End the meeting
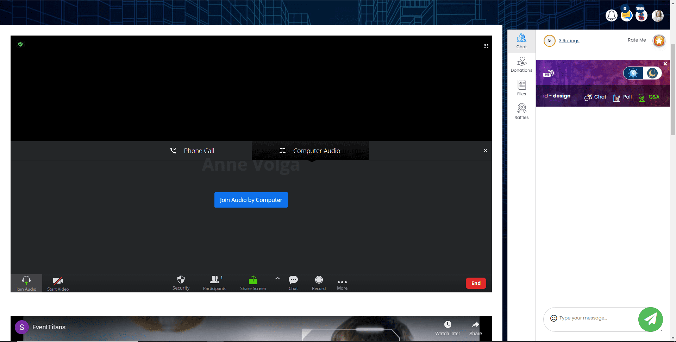Screen dimensions: 676x342 [x=476, y=283]
